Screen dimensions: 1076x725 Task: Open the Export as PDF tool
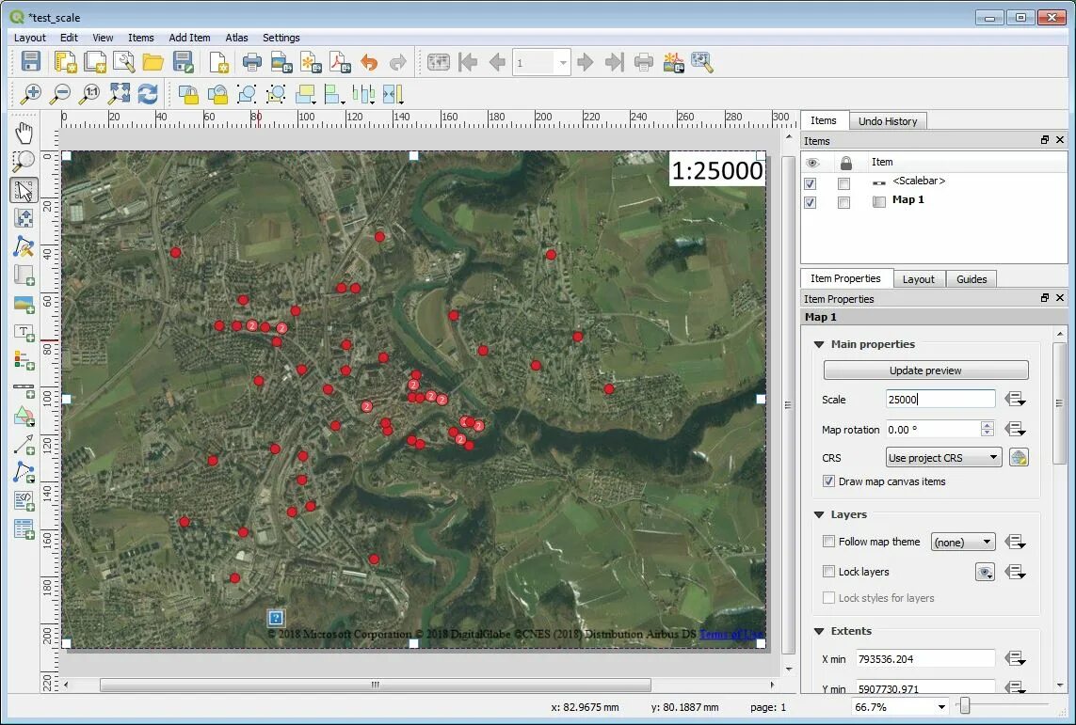(339, 62)
